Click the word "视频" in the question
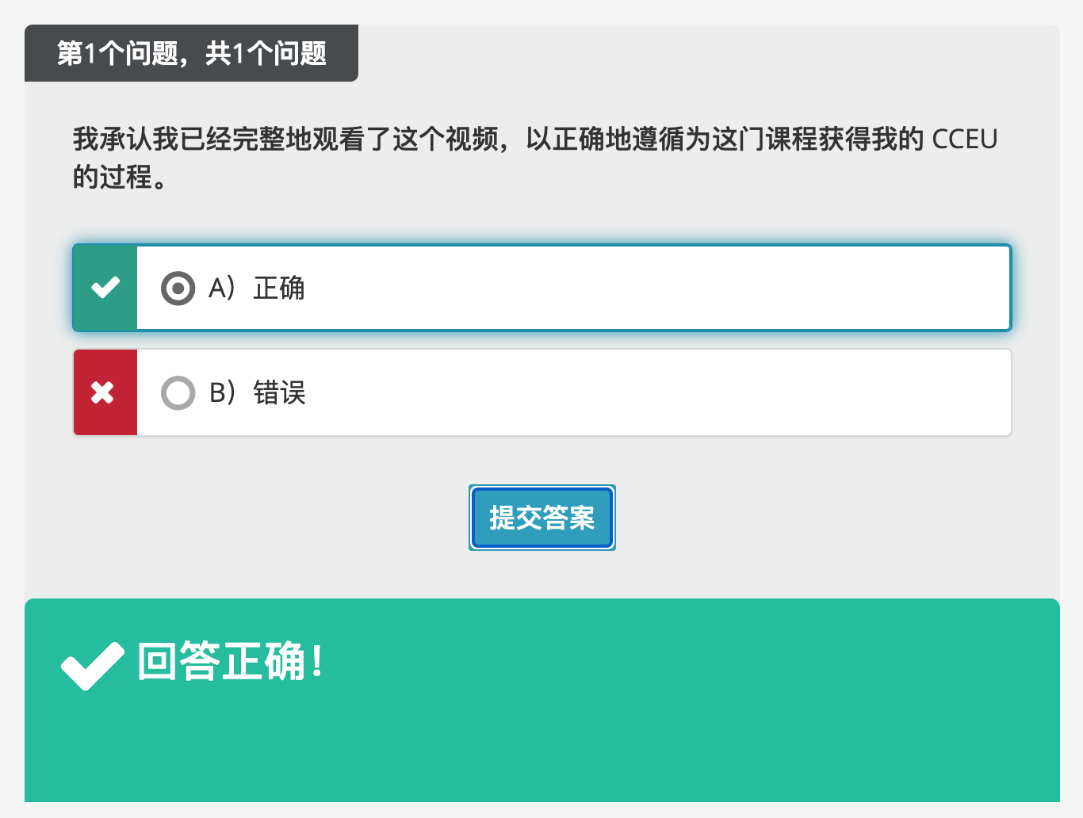The width and height of the screenshot is (1083, 818). (x=472, y=140)
